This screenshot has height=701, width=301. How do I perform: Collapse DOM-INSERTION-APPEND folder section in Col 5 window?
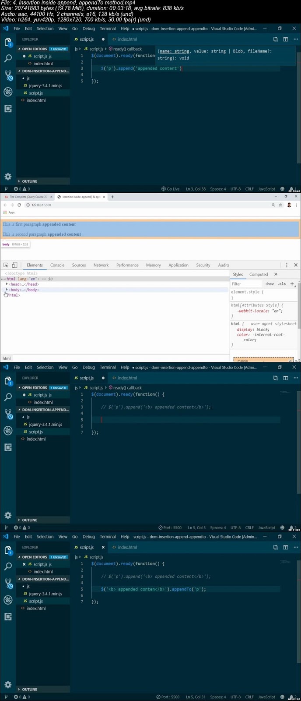[43, 410]
